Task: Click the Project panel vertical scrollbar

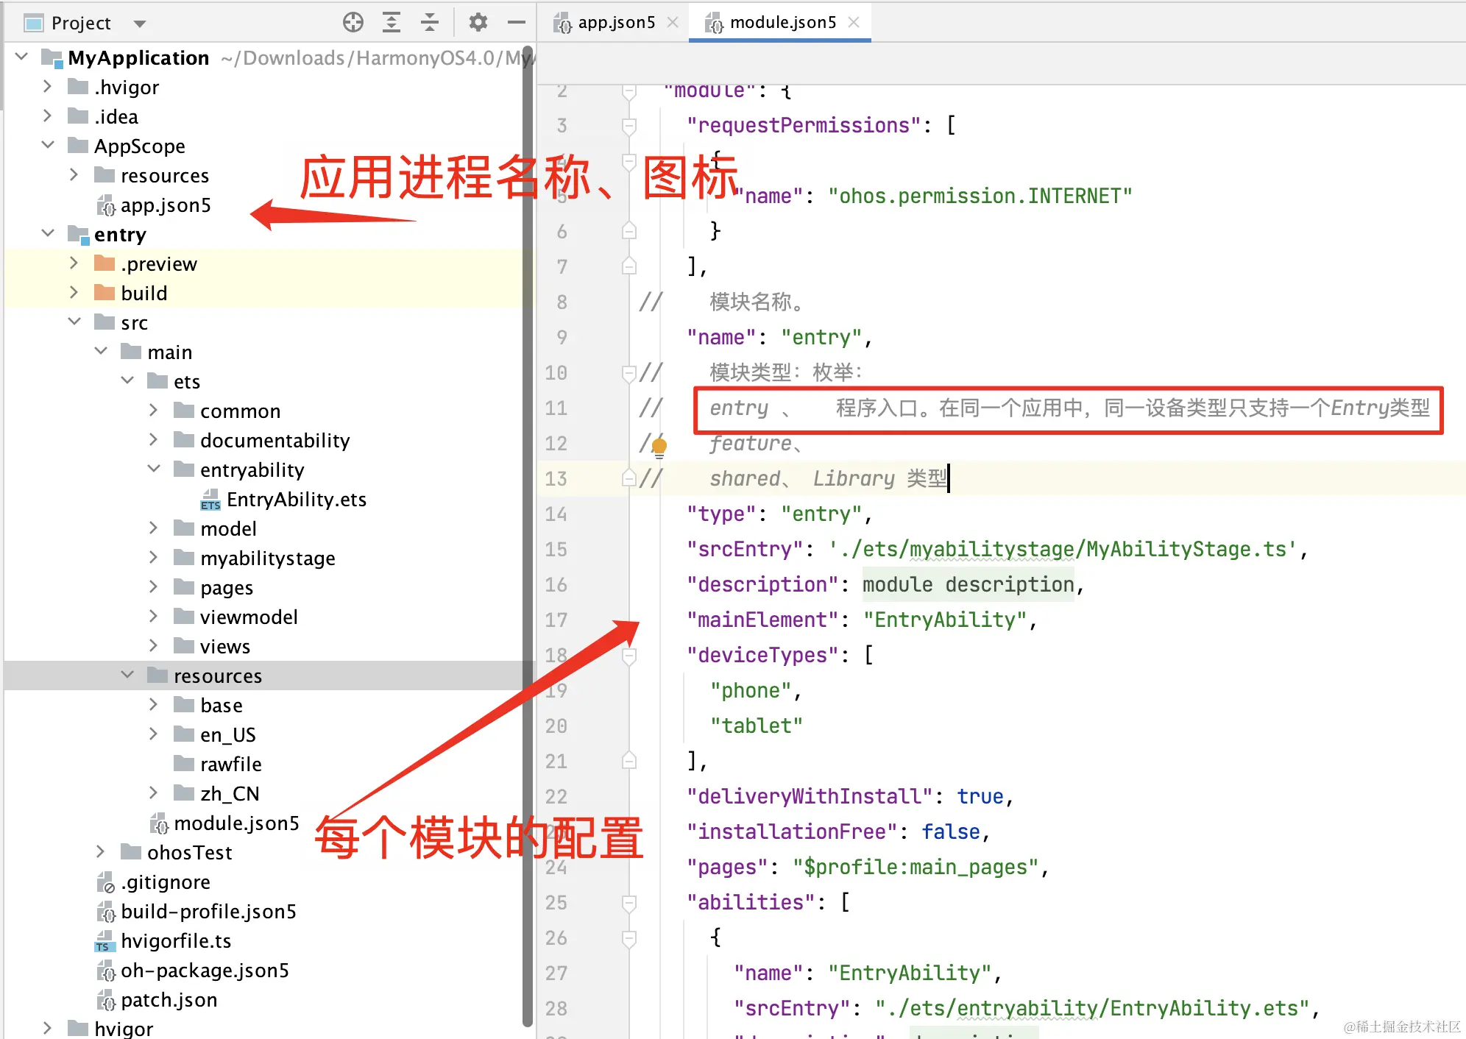Action: click(x=527, y=515)
